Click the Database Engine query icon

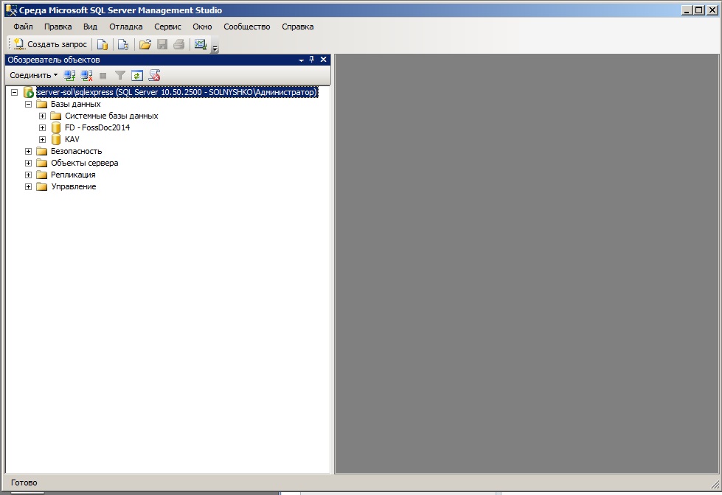pos(103,44)
